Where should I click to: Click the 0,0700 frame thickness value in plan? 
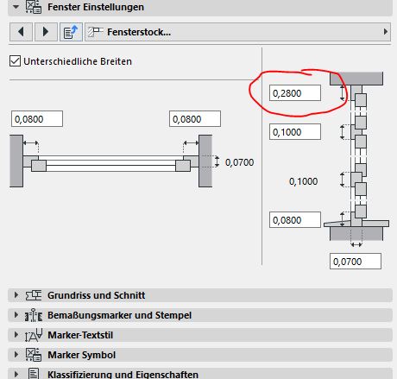pyautogui.click(x=239, y=162)
